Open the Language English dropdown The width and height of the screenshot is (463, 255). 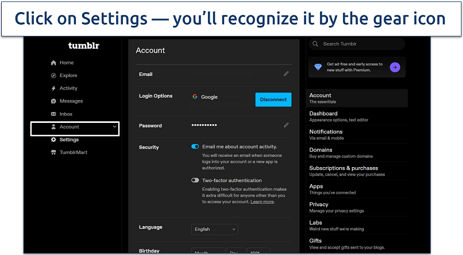[215, 229]
